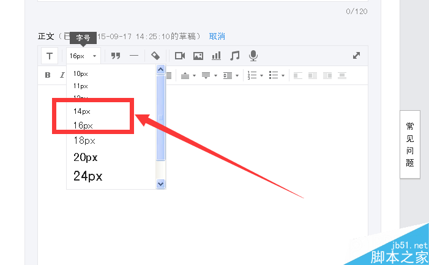Insert a blockquote with the quote icon

pos(115,56)
